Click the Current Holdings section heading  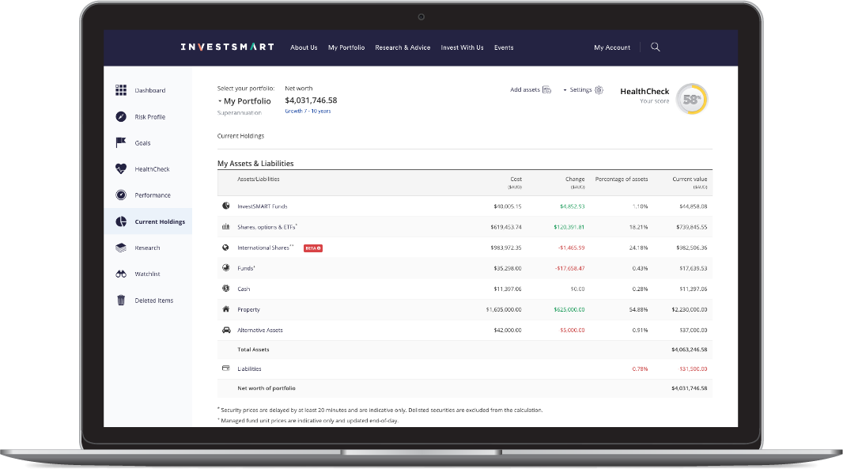coord(240,136)
